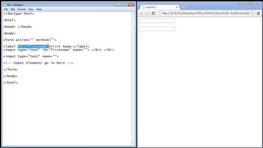Open the File menu in Notepad

click(6, 9)
